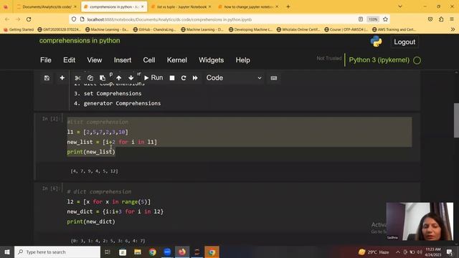Open the Firefox hamburger application menu
Screen dimensions: 459x258
point(452,19)
